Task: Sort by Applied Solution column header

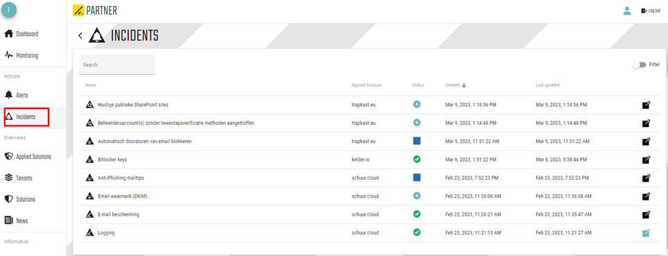Action: point(366,85)
